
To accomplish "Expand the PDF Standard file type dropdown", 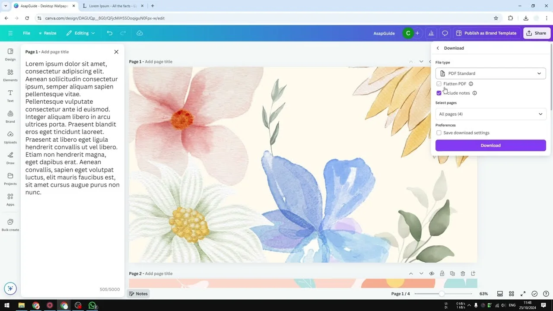I will point(490,73).
